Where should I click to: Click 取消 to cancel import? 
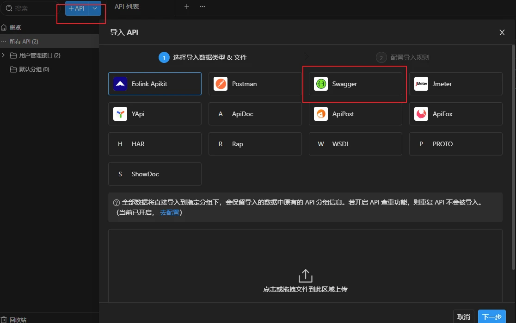click(x=464, y=317)
